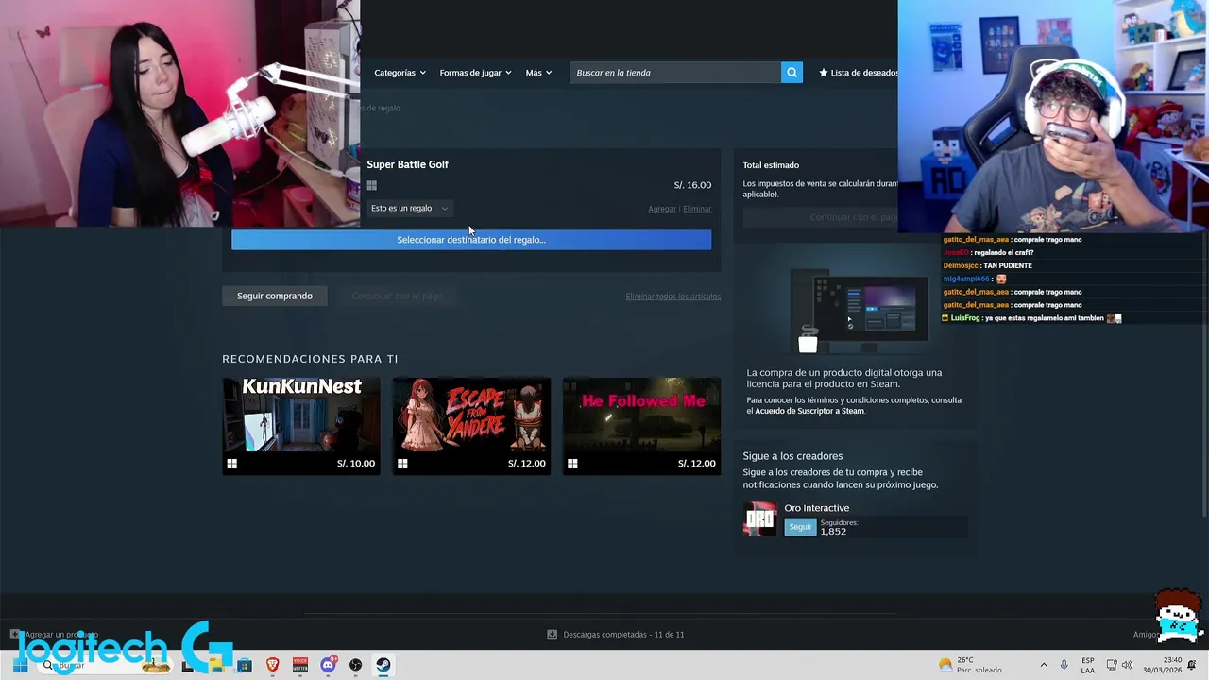Image resolution: width=1209 pixels, height=680 pixels.
Task: Click the Buscar en la tienda field
Action: pos(674,73)
